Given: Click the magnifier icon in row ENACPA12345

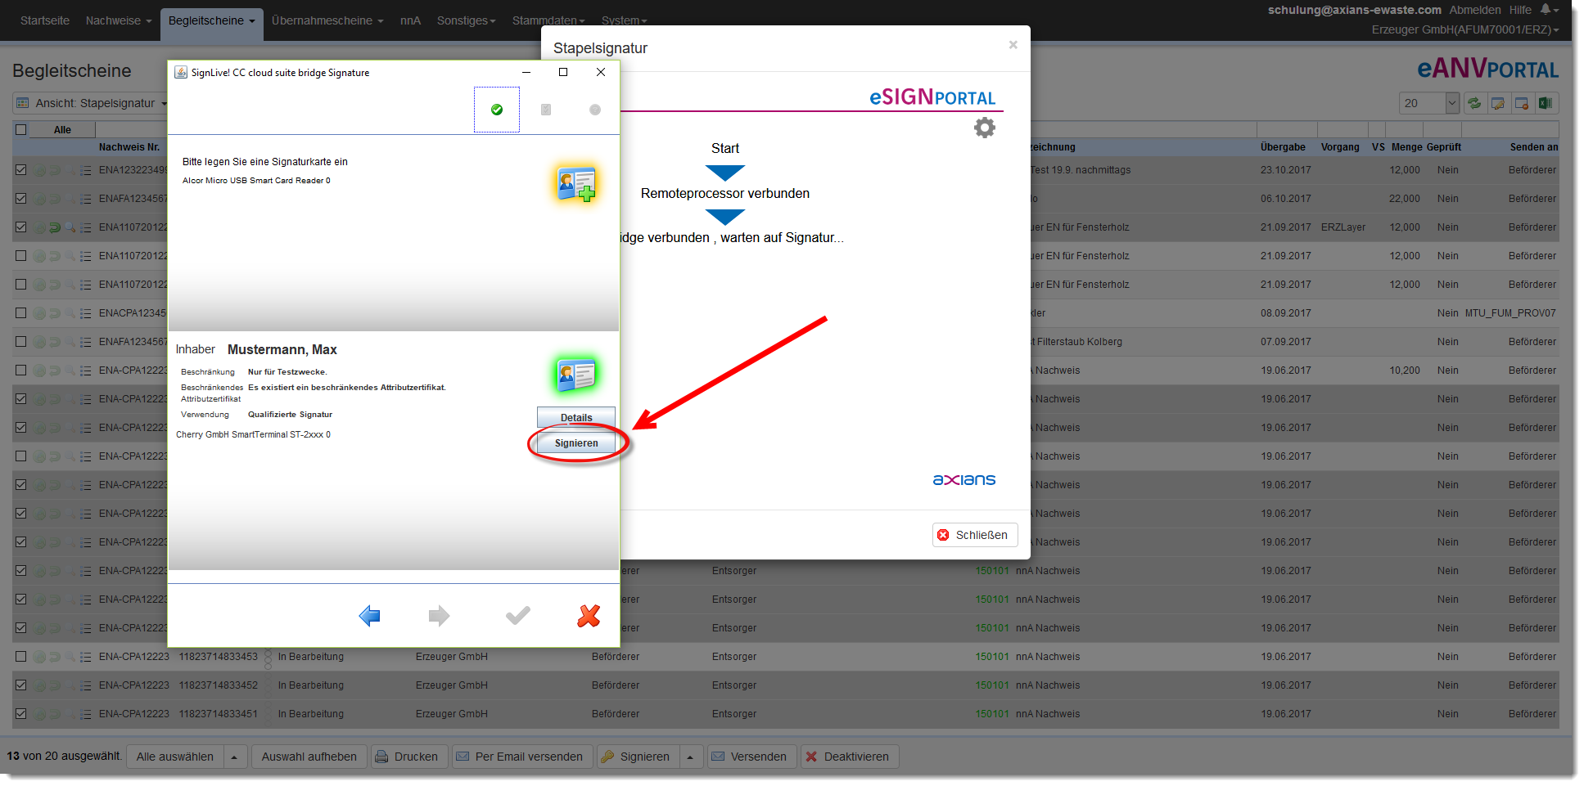Looking at the screenshot, I should click(70, 313).
